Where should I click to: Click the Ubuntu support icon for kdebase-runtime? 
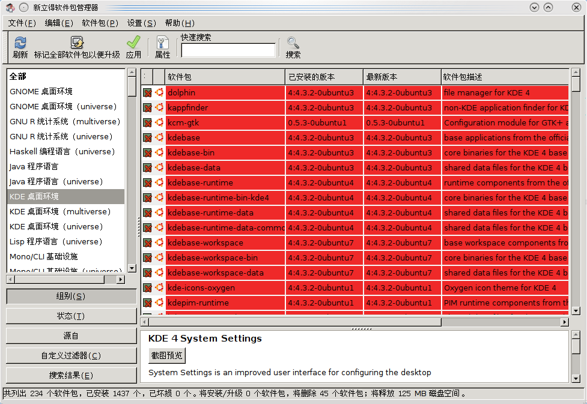pyautogui.click(x=159, y=182)
